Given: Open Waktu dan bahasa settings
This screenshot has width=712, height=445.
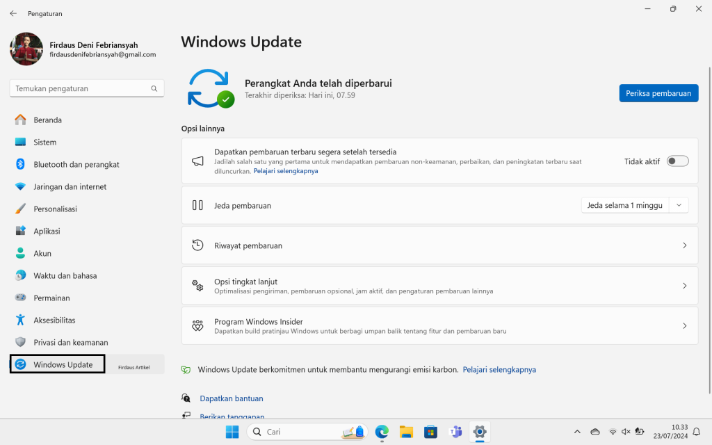Looking at the screenshot, I should [87, 275].
